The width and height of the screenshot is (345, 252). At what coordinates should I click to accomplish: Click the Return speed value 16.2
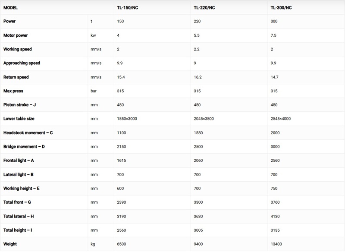(x=198, y=77)
